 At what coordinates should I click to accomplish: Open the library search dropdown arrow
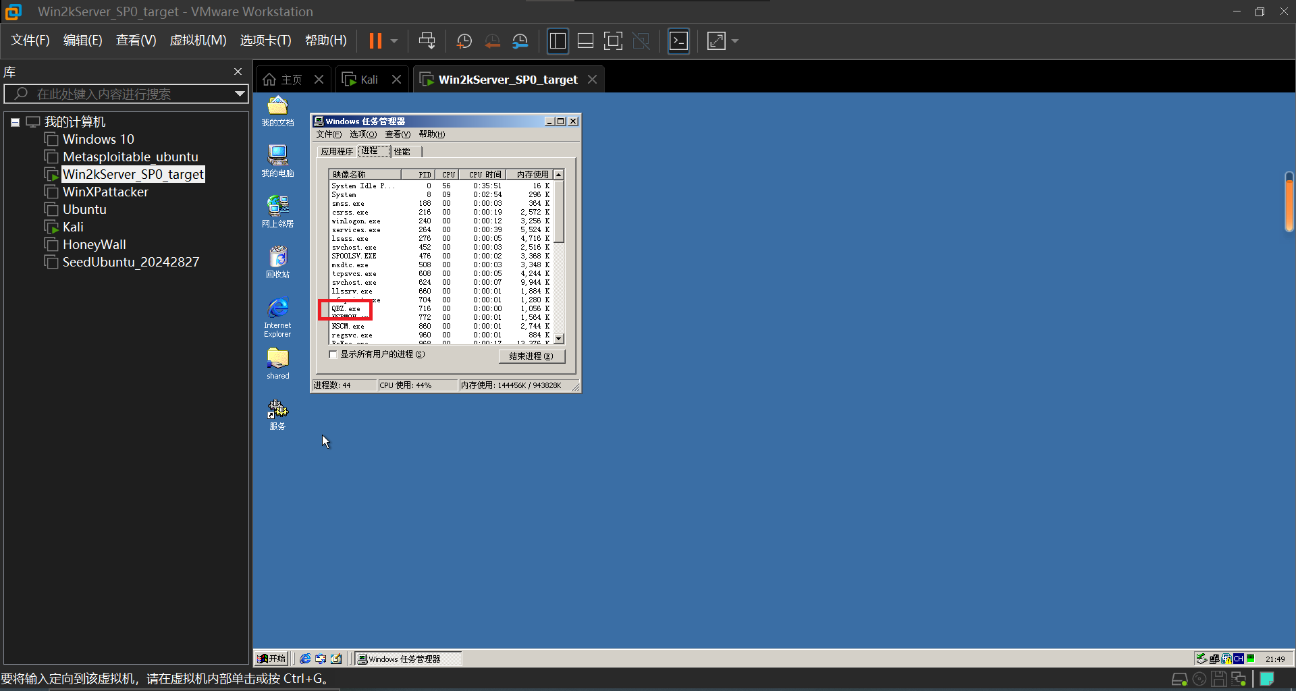[240, 94]
